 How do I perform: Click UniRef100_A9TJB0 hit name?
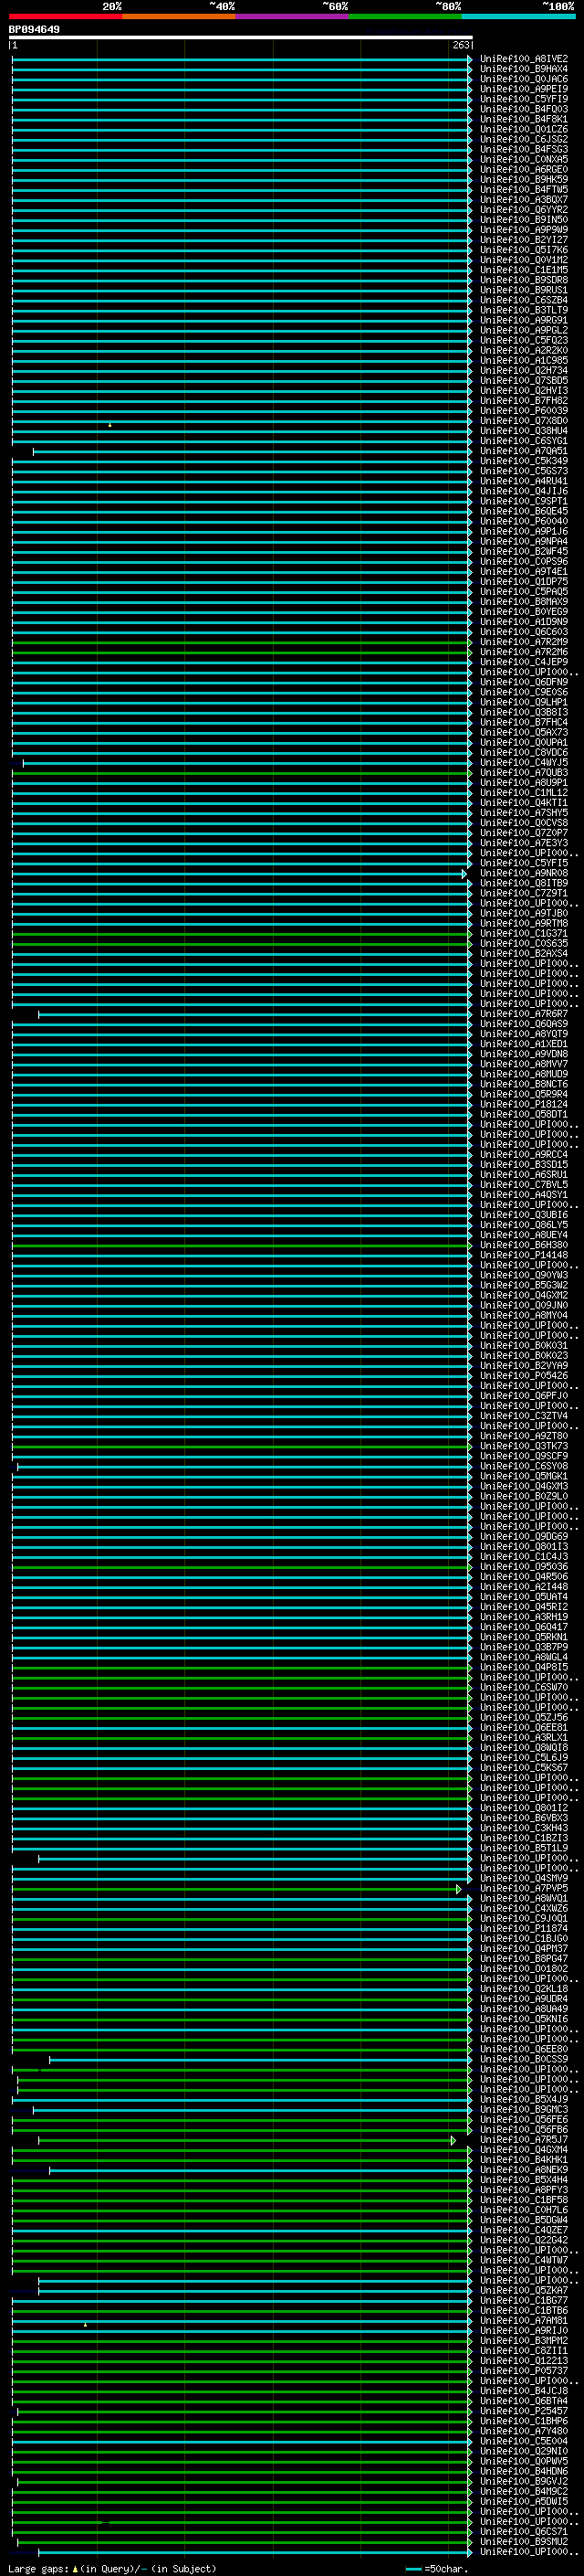(x=523, y=914)
